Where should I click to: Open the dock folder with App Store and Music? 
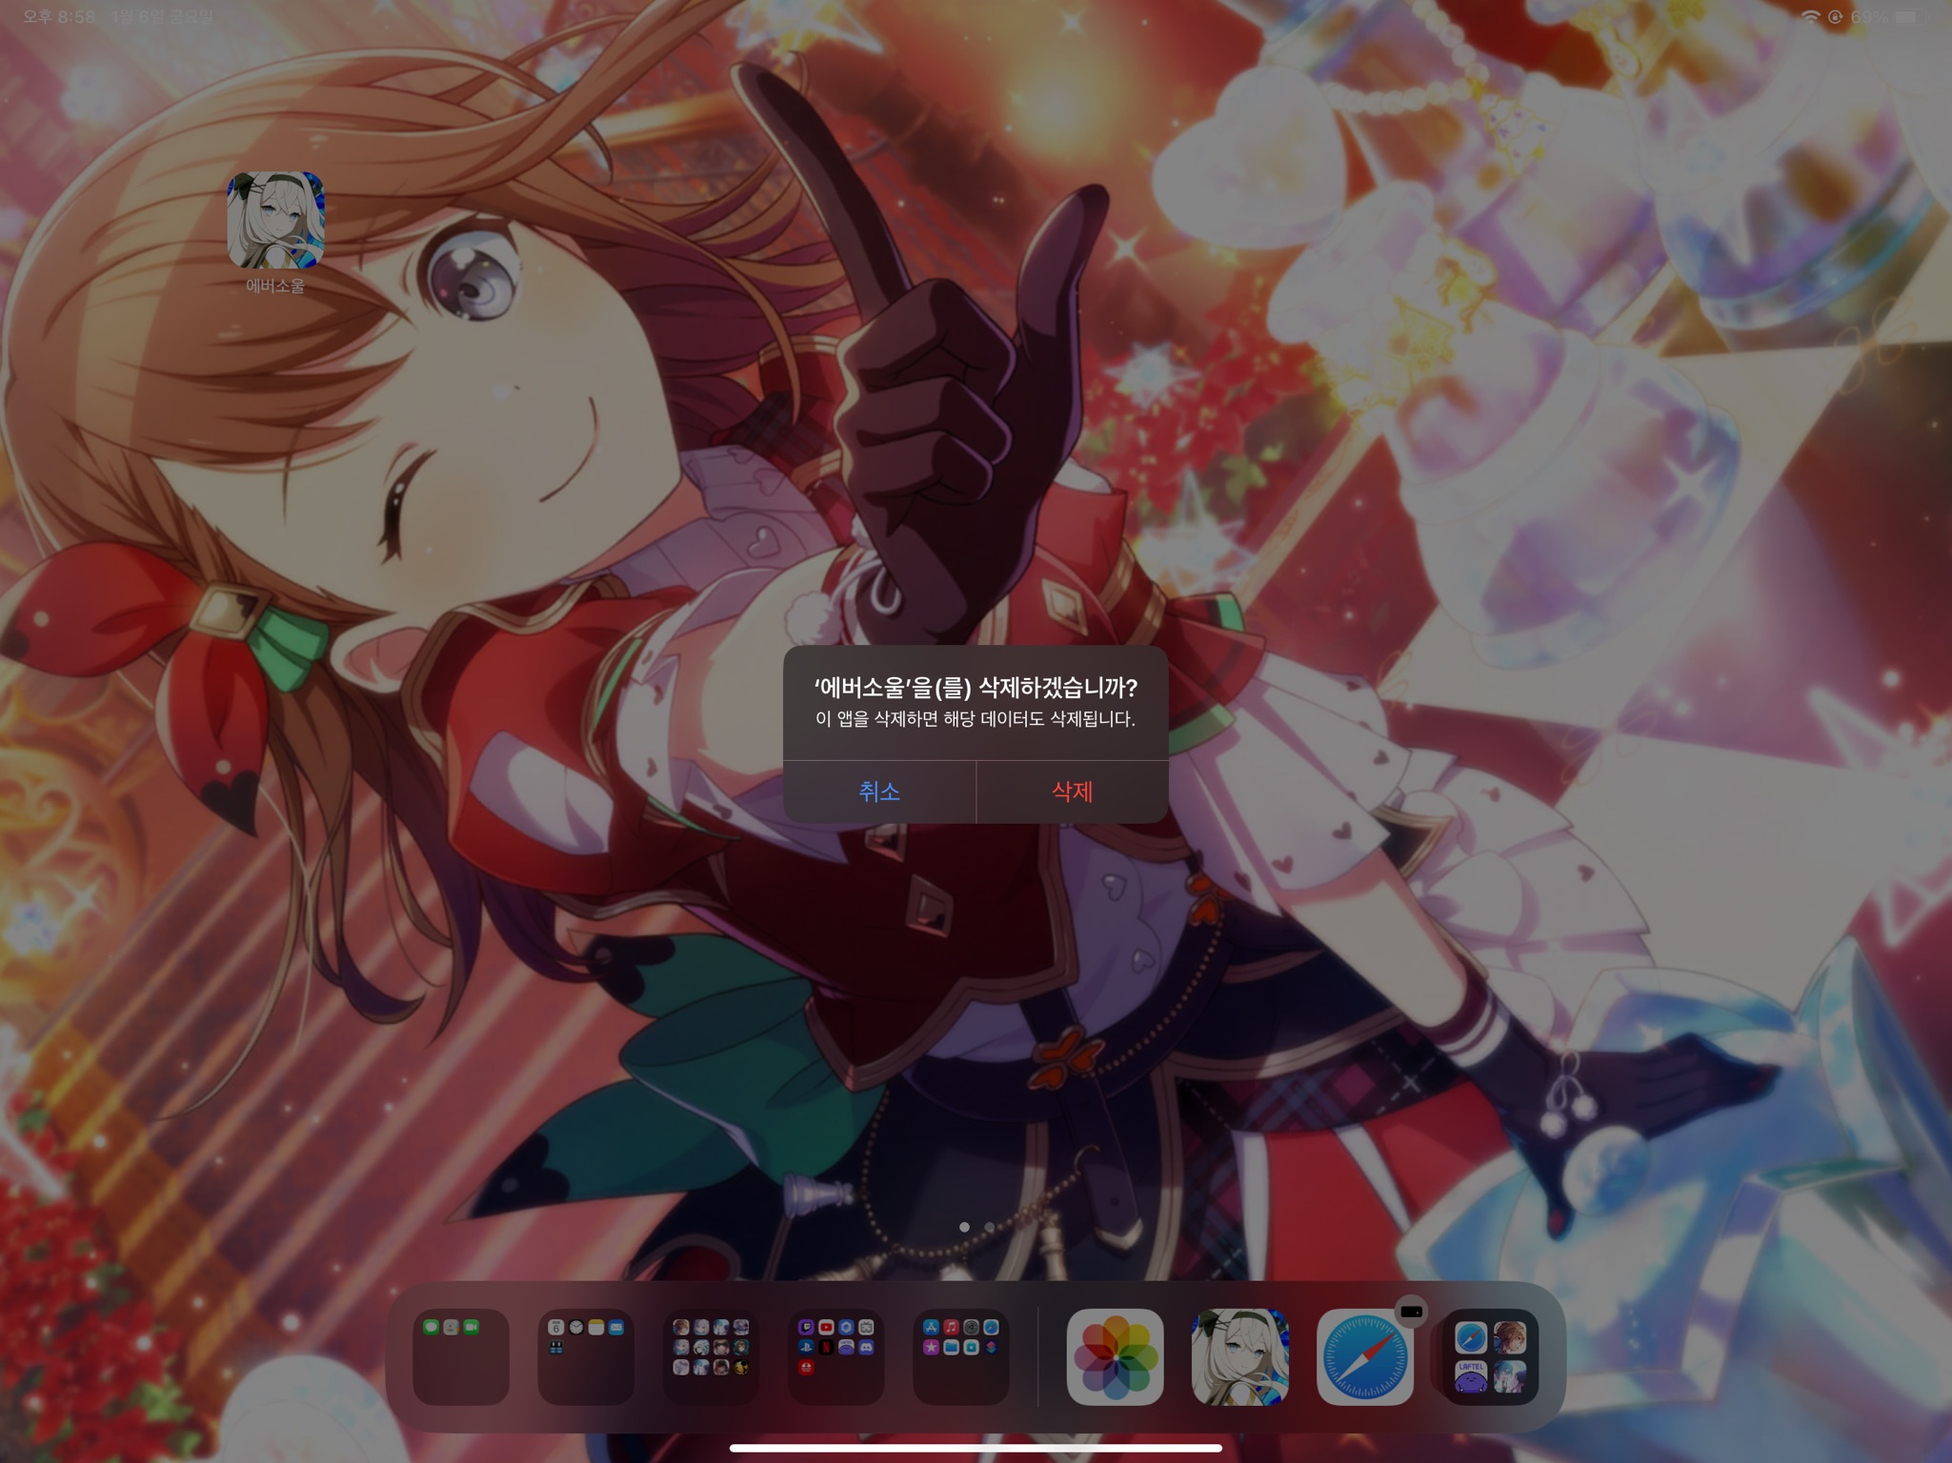click(960, 1356)
